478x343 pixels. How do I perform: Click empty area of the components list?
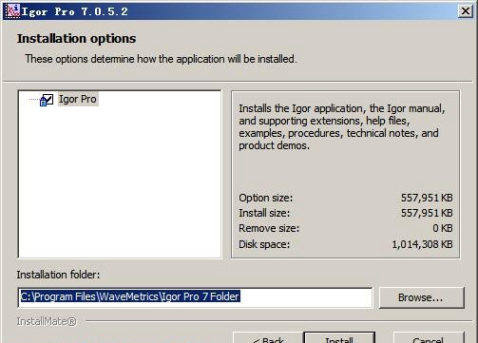coord(120,183)
